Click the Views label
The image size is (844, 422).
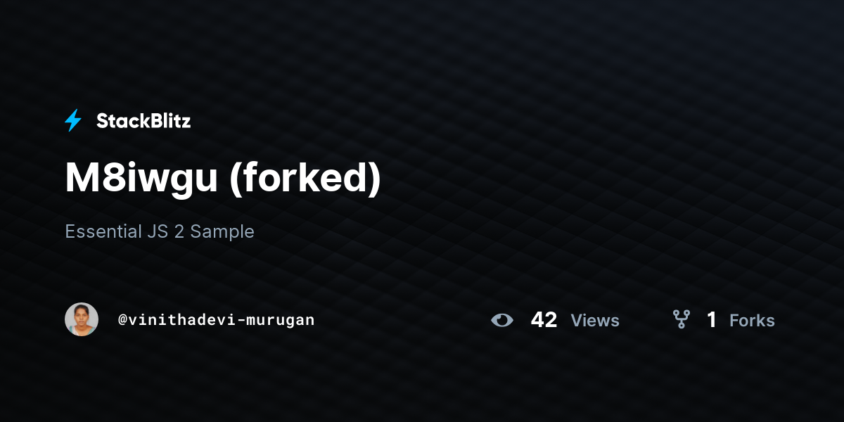point(595,321)
